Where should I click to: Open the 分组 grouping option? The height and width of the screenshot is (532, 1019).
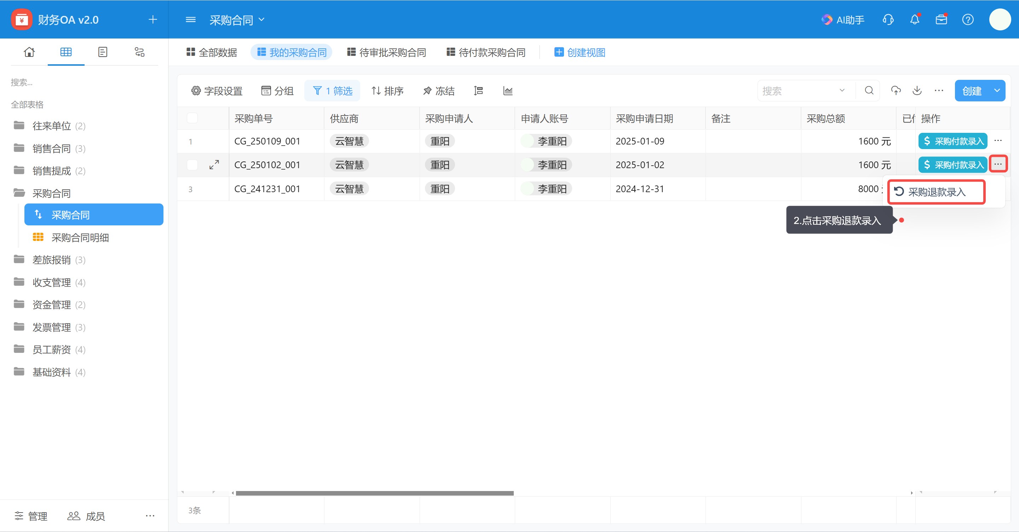277,91
